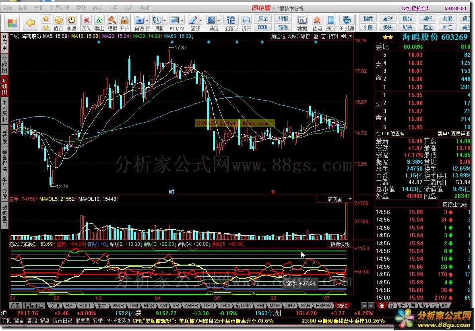Open the 论股堂 forum icon
Image resolution: width=475 pixels, height=331 pixels.
click(x=231, y=23)
